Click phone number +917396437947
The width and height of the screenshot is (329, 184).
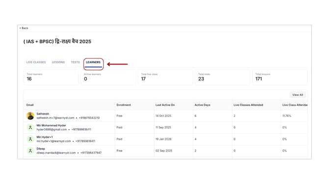point(91,153)
